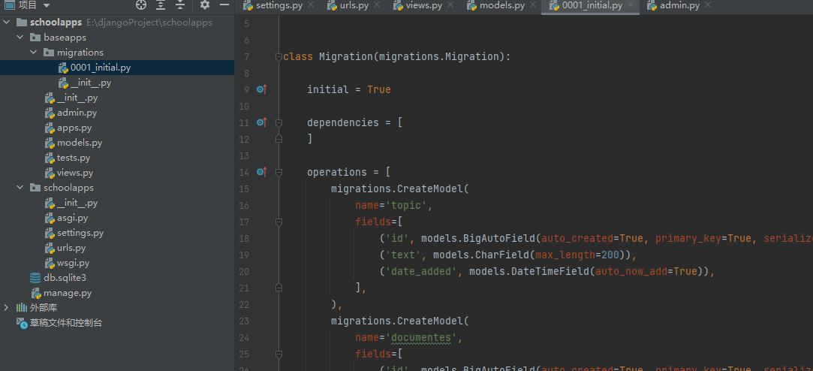Close the 0001_initial.py tab
The image size is (813, 371).
[631, 5]
